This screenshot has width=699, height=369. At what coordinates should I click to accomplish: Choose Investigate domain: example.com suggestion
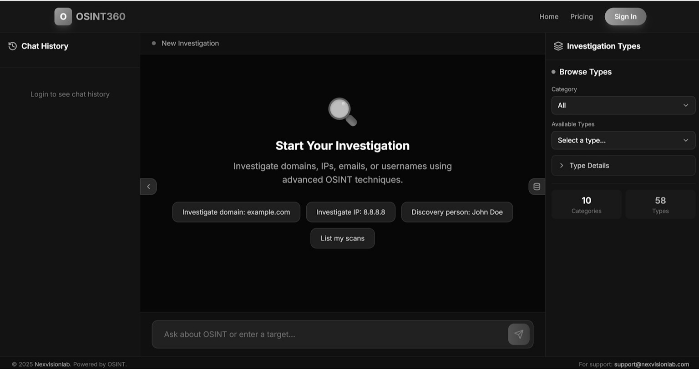236,212
